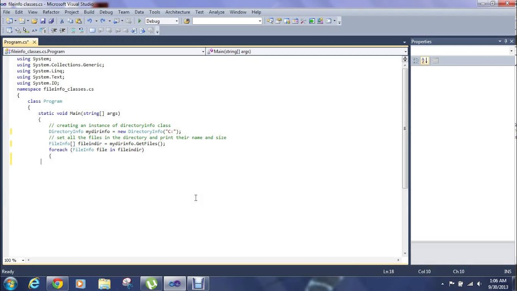517x291 pixels.
Task: Expand the Main(string[] args) member dropdown
Action: click(406, 51)
